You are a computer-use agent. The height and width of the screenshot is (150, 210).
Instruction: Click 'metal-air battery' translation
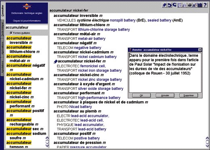click(92, 39)
